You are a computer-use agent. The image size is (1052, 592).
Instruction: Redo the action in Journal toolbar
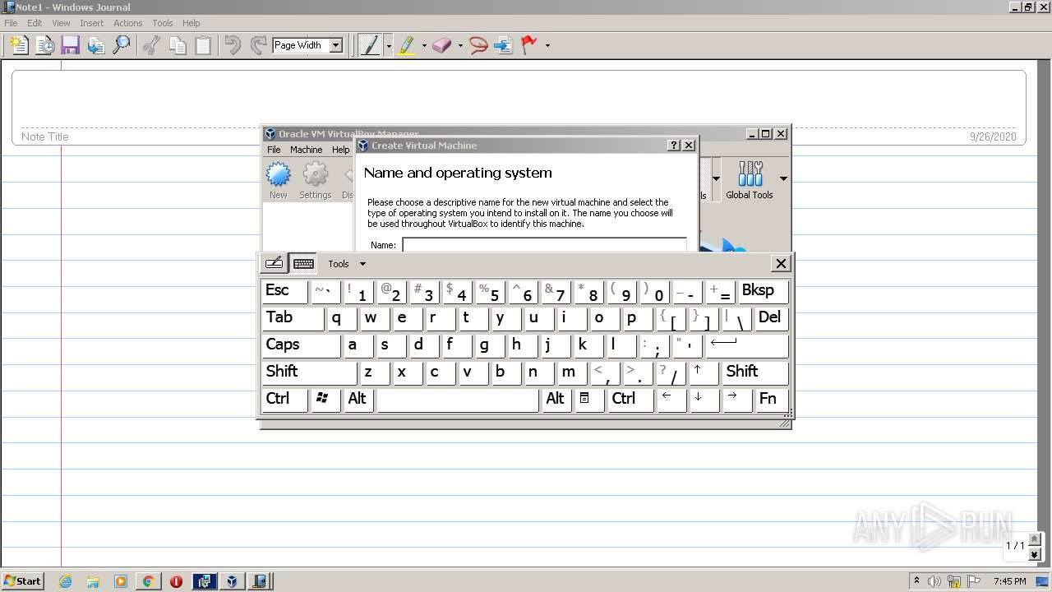click(258, 45)
